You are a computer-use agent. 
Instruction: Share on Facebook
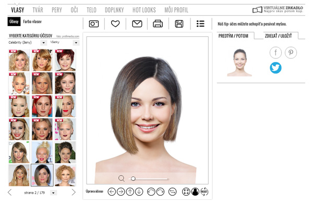[x=275, y=53]
